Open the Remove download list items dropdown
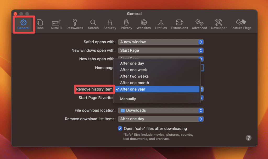Image resolution: width=268 pixels, height=159 pixels. pos(161,119)
